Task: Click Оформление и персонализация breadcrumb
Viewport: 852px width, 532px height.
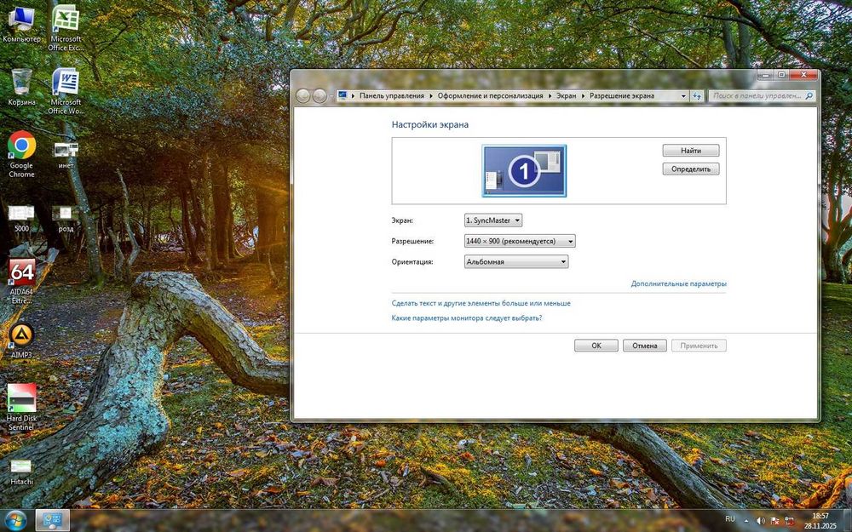Action: pyautogui.click(x=490, y=95)
